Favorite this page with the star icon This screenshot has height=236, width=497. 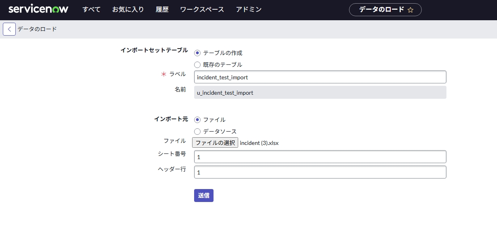[x=410, y=10]
